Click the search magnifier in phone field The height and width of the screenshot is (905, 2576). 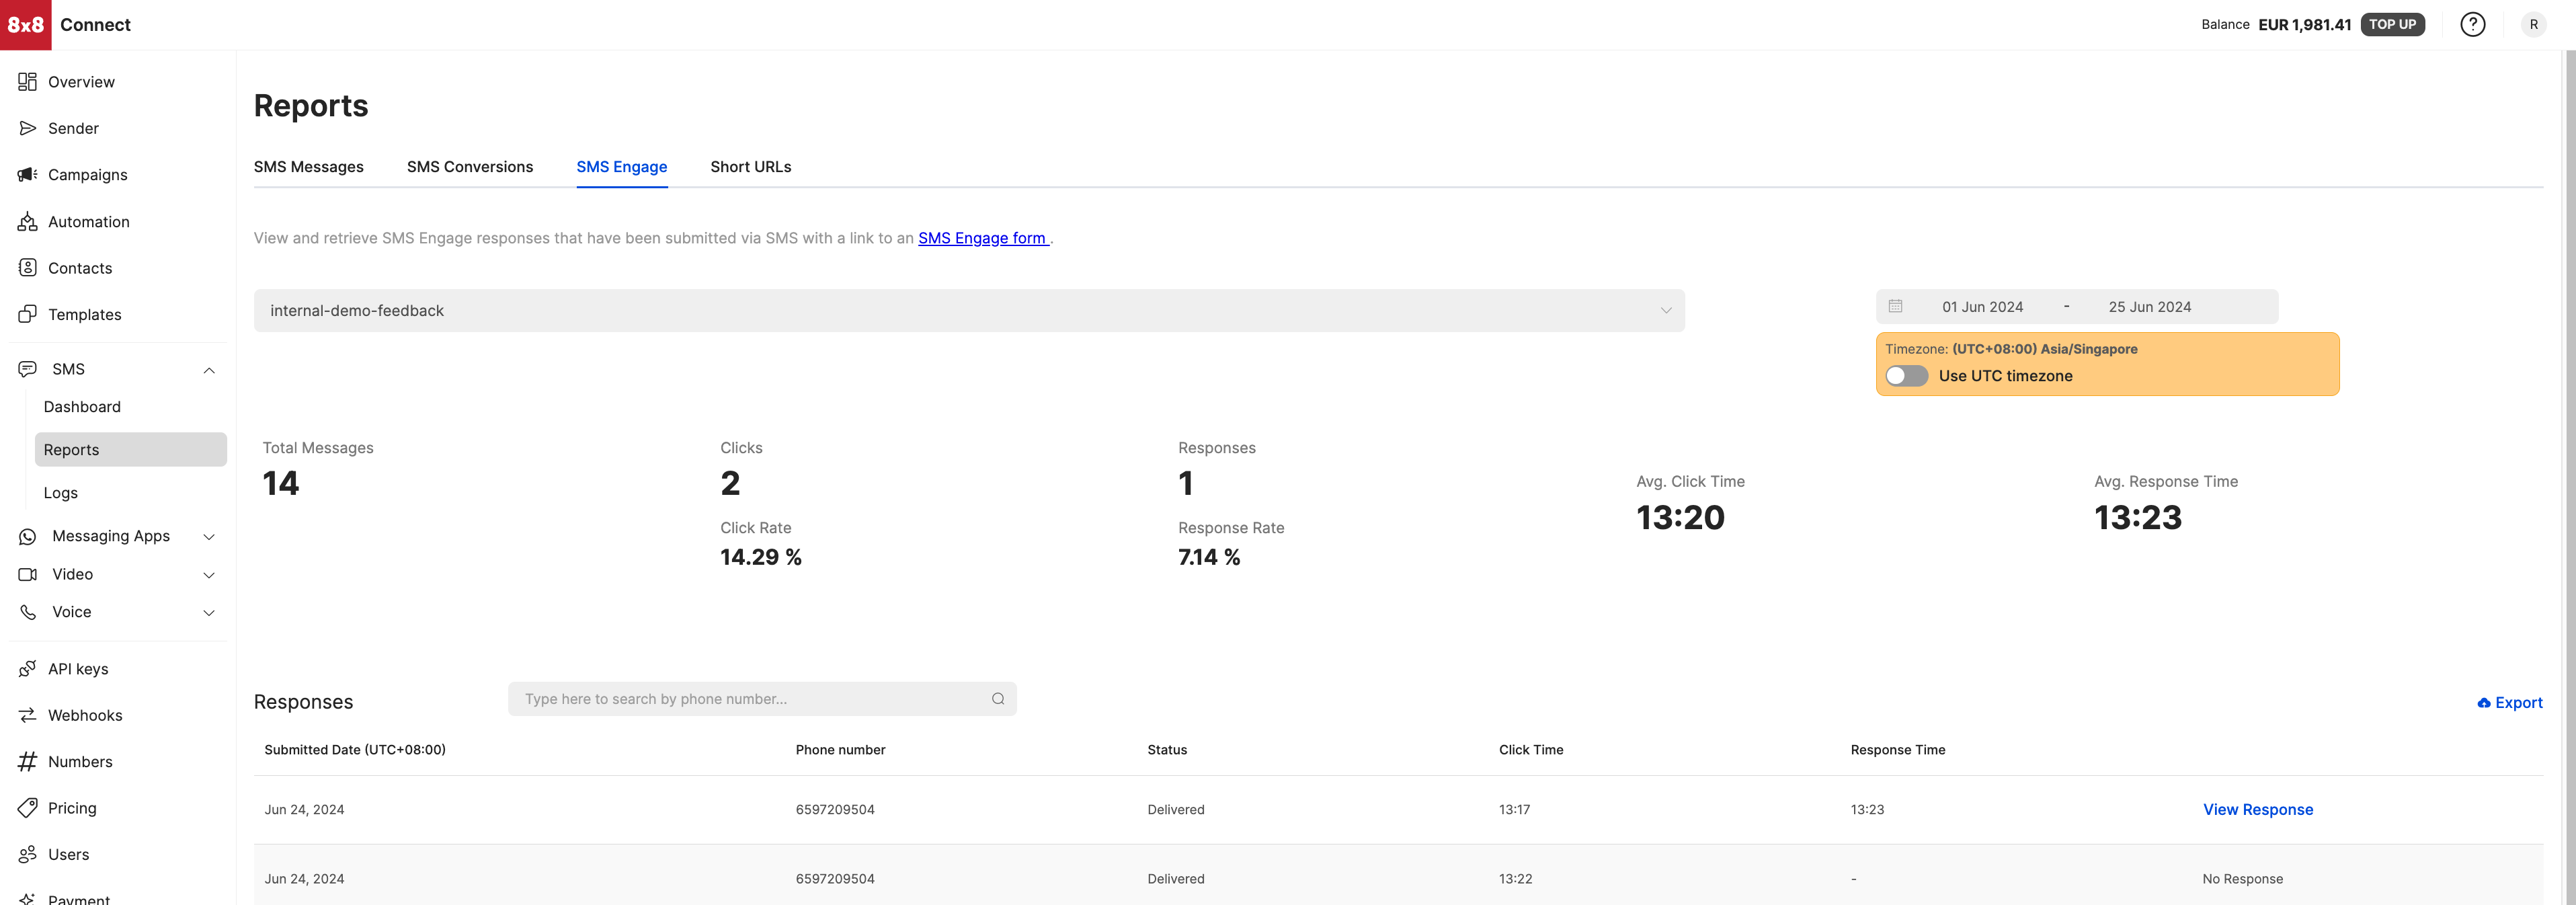click(x=997, y=699)
